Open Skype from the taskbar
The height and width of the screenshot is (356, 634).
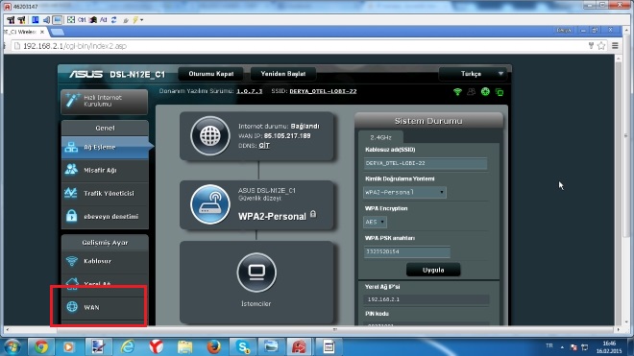coord(243,346)
